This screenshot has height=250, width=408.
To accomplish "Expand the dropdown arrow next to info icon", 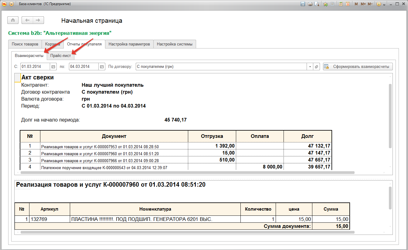I will [384, 5].
